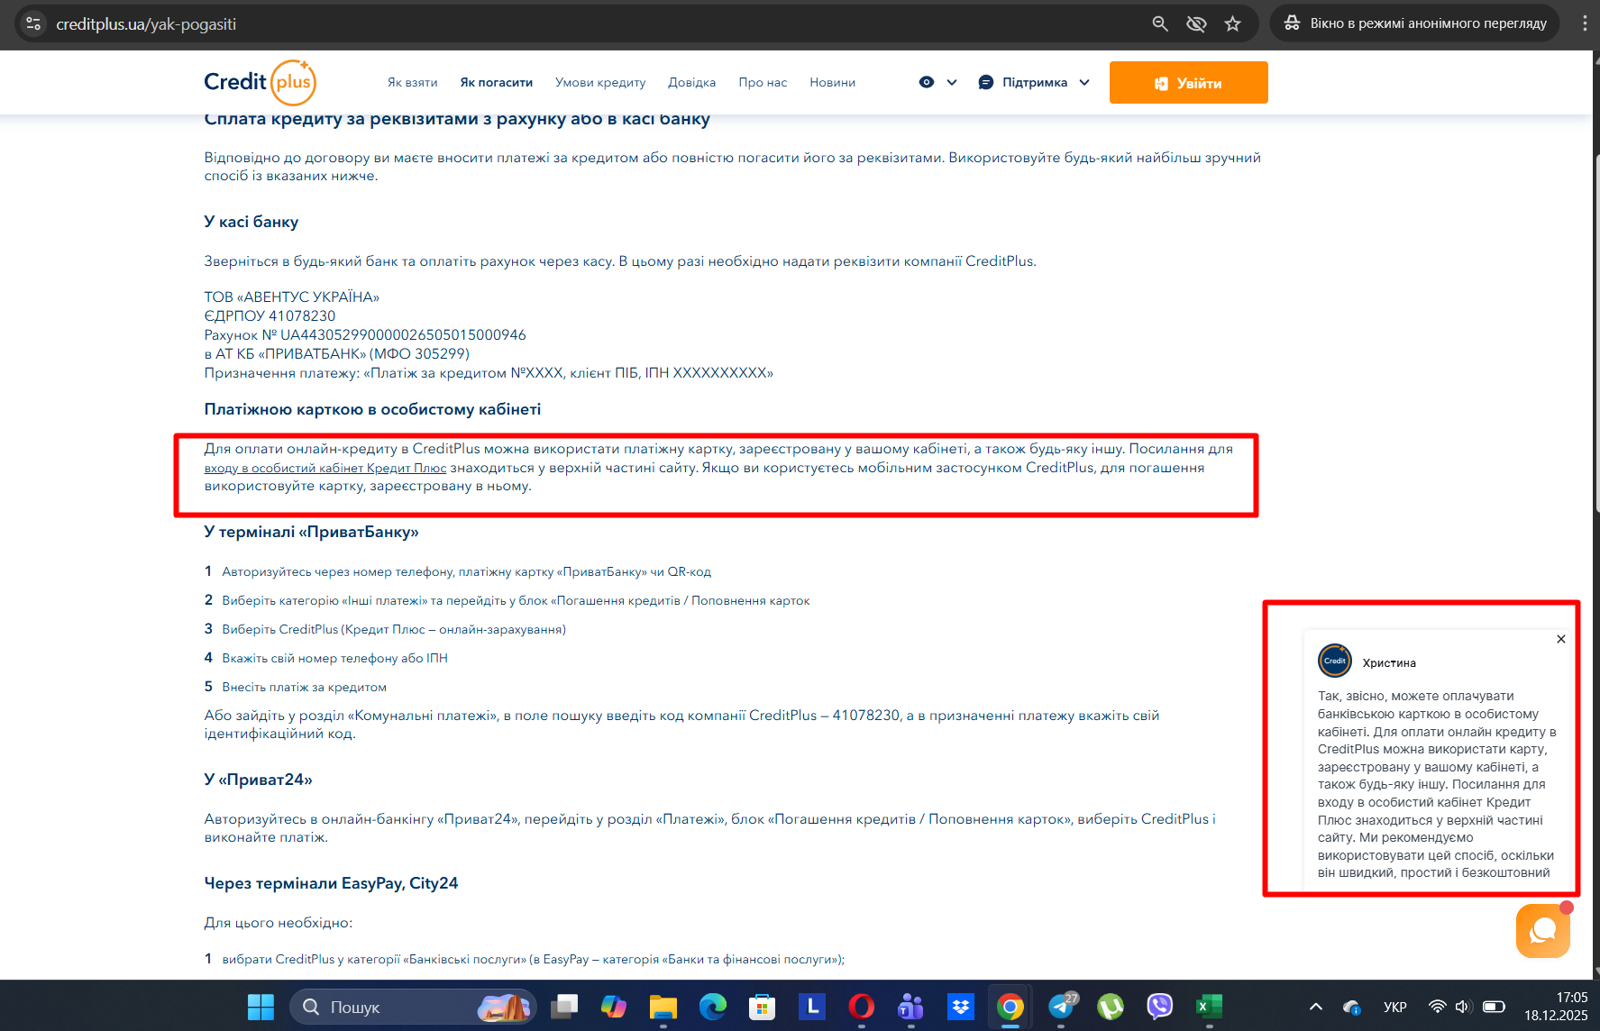Open Opera browser from the taskbar
1600x1031 pixels.
tap(862, 1007)
